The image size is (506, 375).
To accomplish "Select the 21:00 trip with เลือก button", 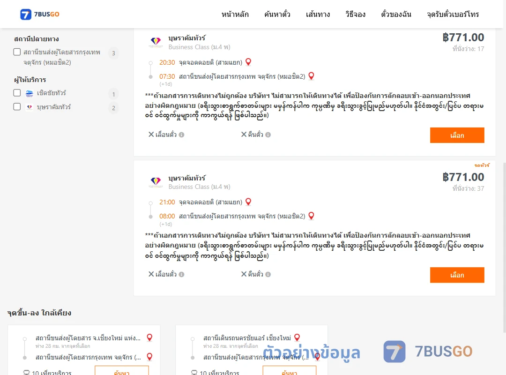I will [x=457, y=275].
